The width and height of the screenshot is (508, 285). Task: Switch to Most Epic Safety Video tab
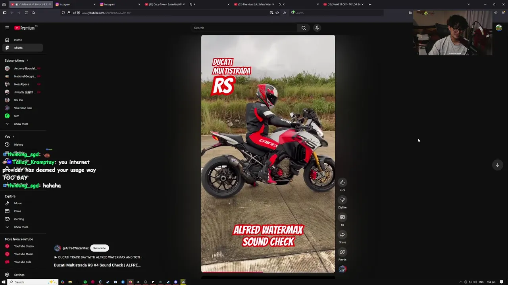(253, 4)
